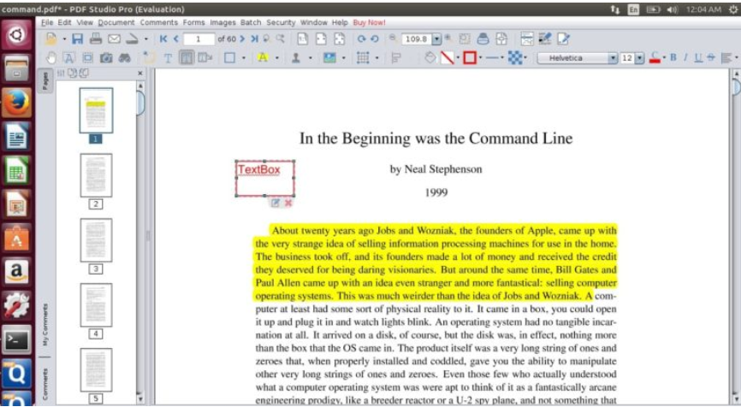Toggle bold text formatting
Screen dimensions: 741x407
(673, 57)
